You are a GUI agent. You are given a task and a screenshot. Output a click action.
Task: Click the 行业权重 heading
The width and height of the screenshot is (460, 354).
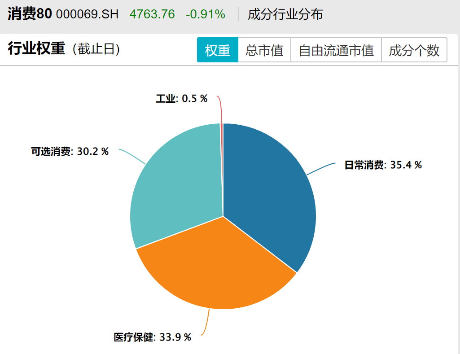tap(36, 49)
